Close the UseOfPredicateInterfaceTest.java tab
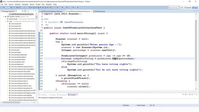 point(91,11)
